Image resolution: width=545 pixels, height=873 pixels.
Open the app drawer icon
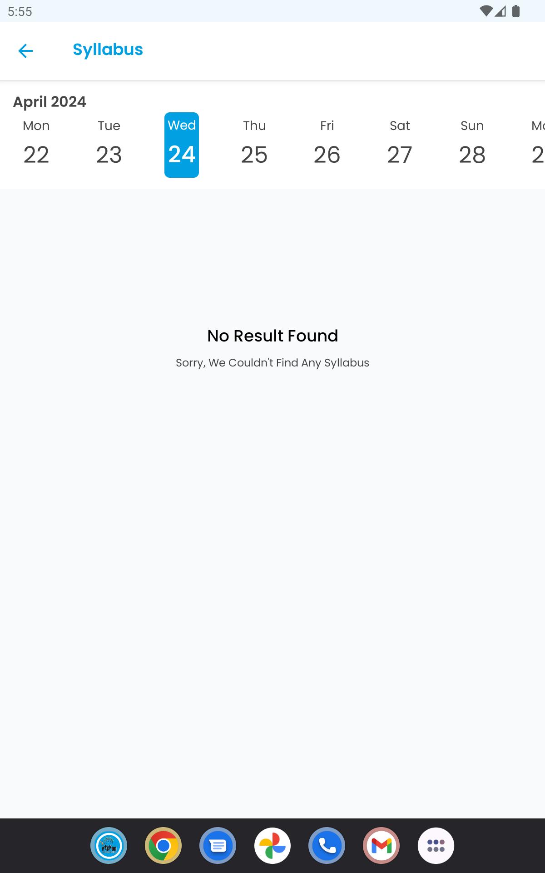(x=436, y=846)
